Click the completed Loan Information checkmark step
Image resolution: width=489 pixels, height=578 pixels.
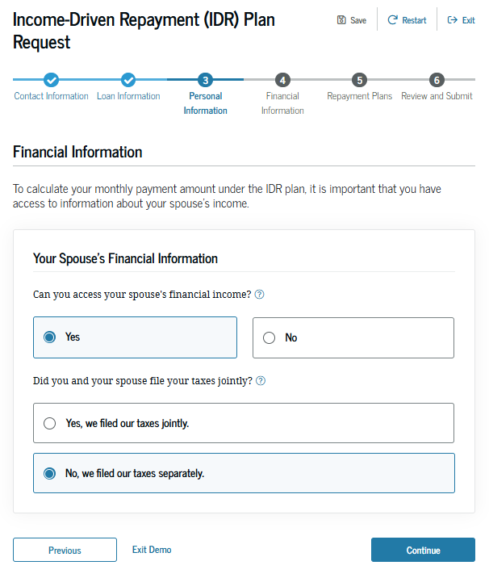128,80
